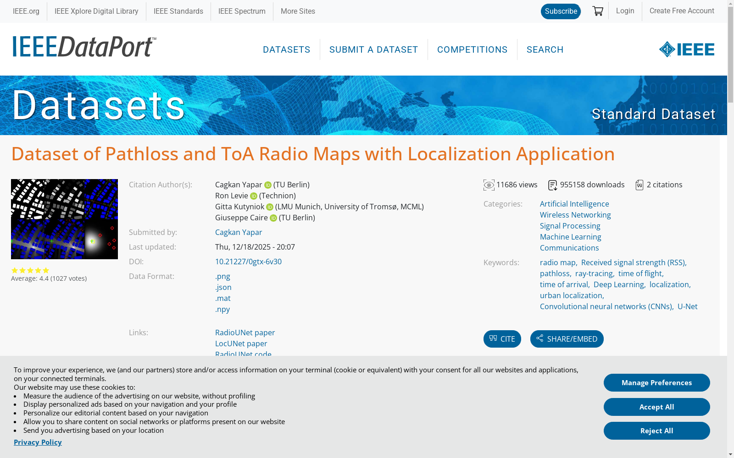Image resolution: width=734 pixels, height=458 pixels.
Task: Click the citations quote icon
Action: [639, 185]
